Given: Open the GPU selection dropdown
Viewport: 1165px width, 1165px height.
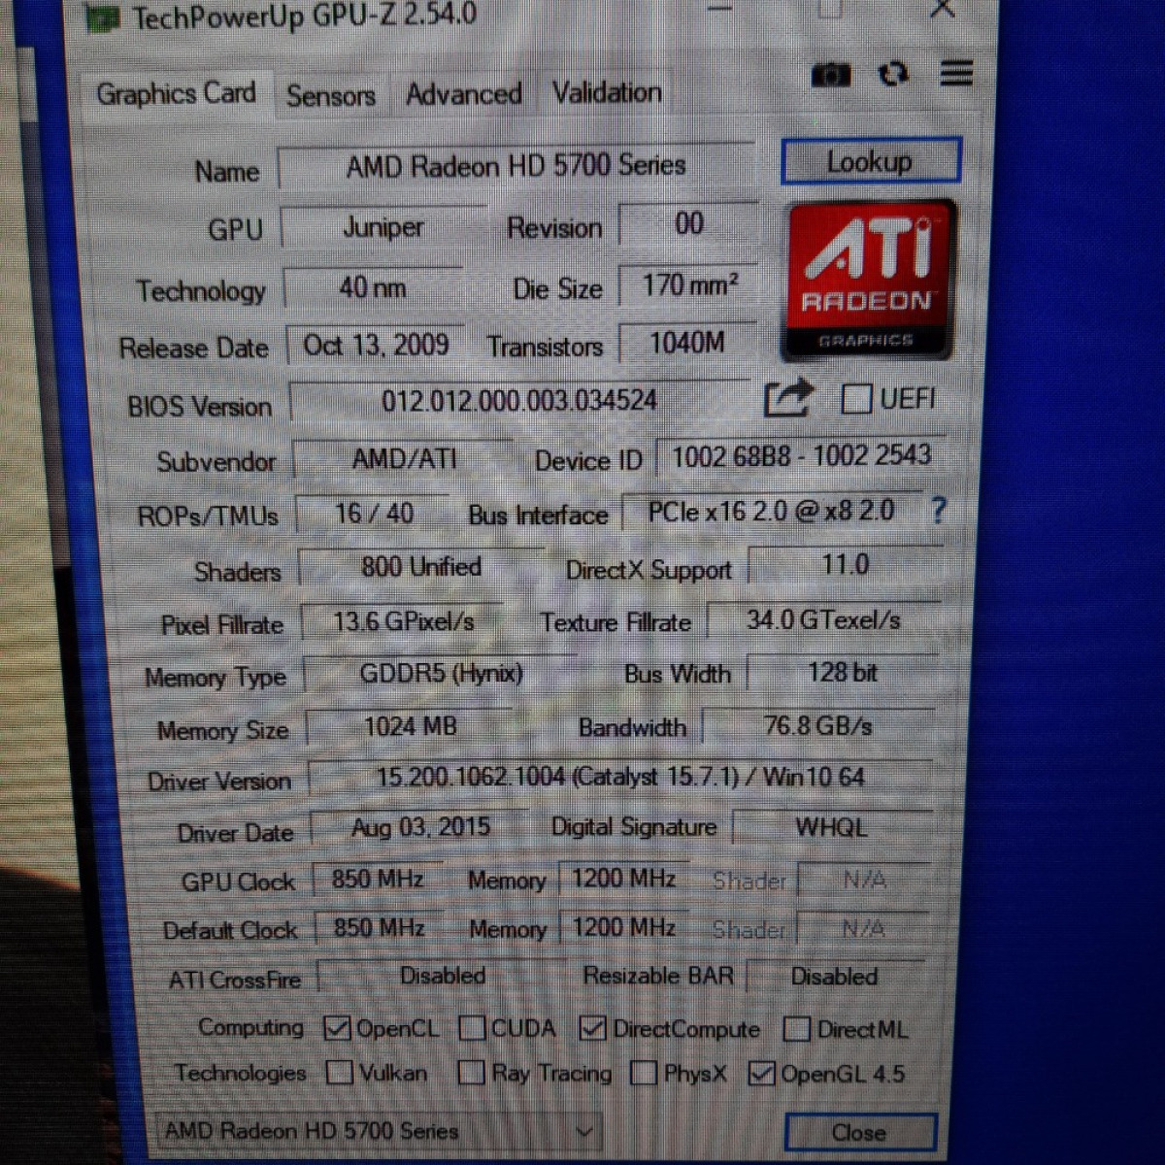Looking at the screenshot, I should 378,1131.
